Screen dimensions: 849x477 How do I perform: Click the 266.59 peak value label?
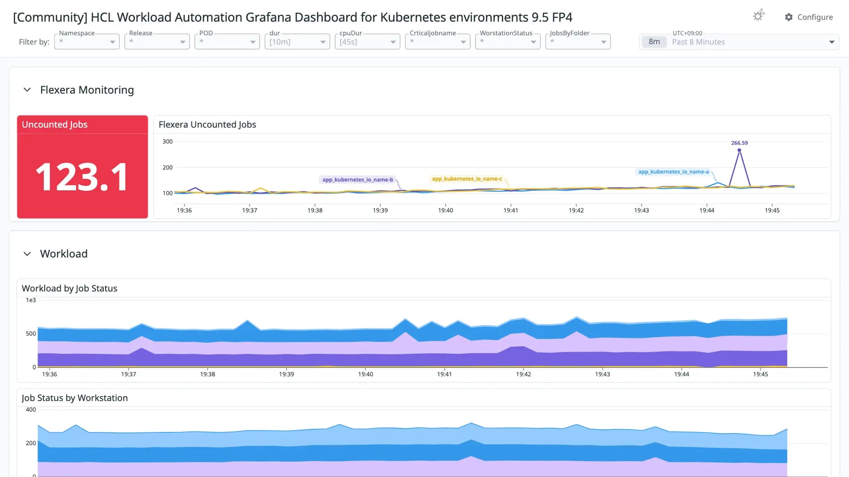coord(739,143)
